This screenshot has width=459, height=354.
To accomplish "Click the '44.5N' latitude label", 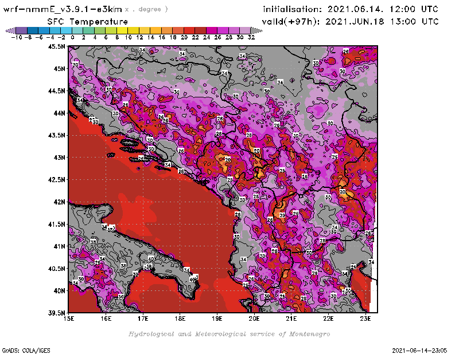I will [x=56, y=91].
